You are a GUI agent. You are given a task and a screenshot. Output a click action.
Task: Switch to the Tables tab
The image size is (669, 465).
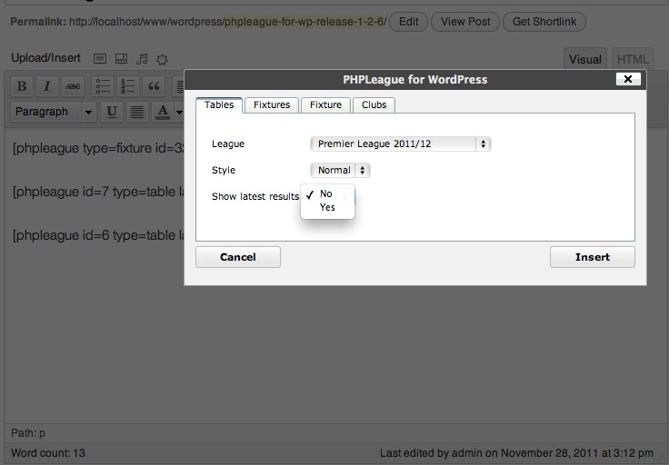point(219,104)
